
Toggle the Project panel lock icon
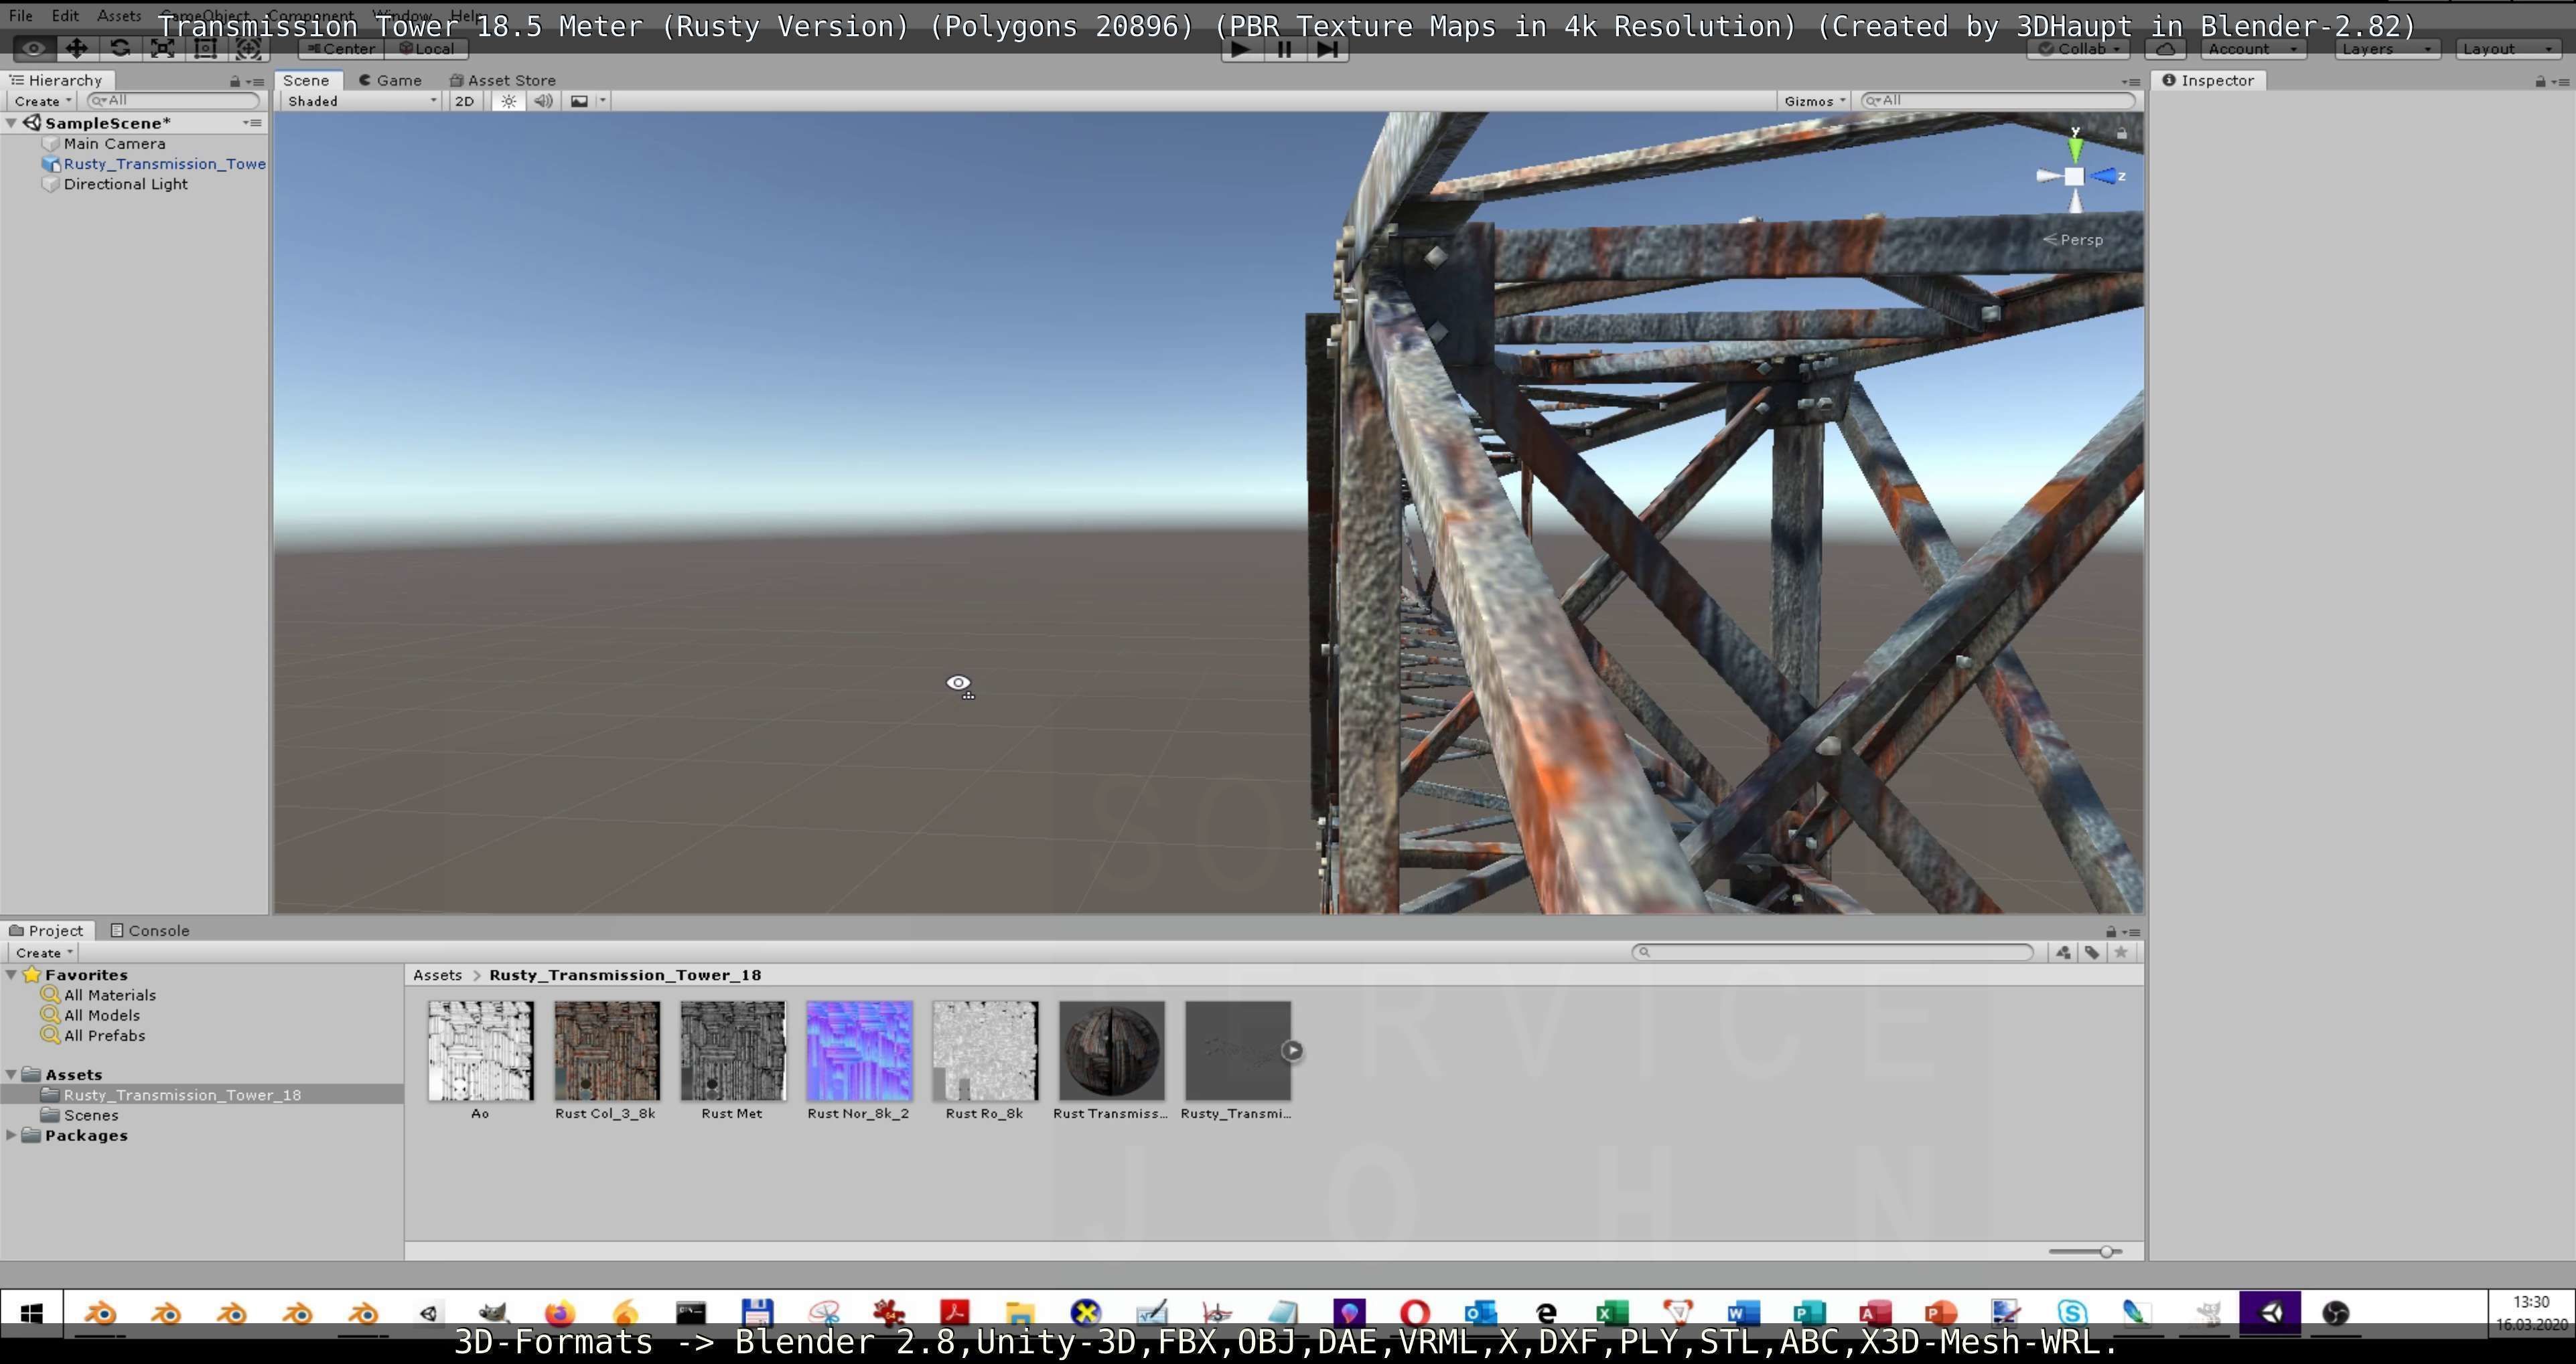[2111, 932]
